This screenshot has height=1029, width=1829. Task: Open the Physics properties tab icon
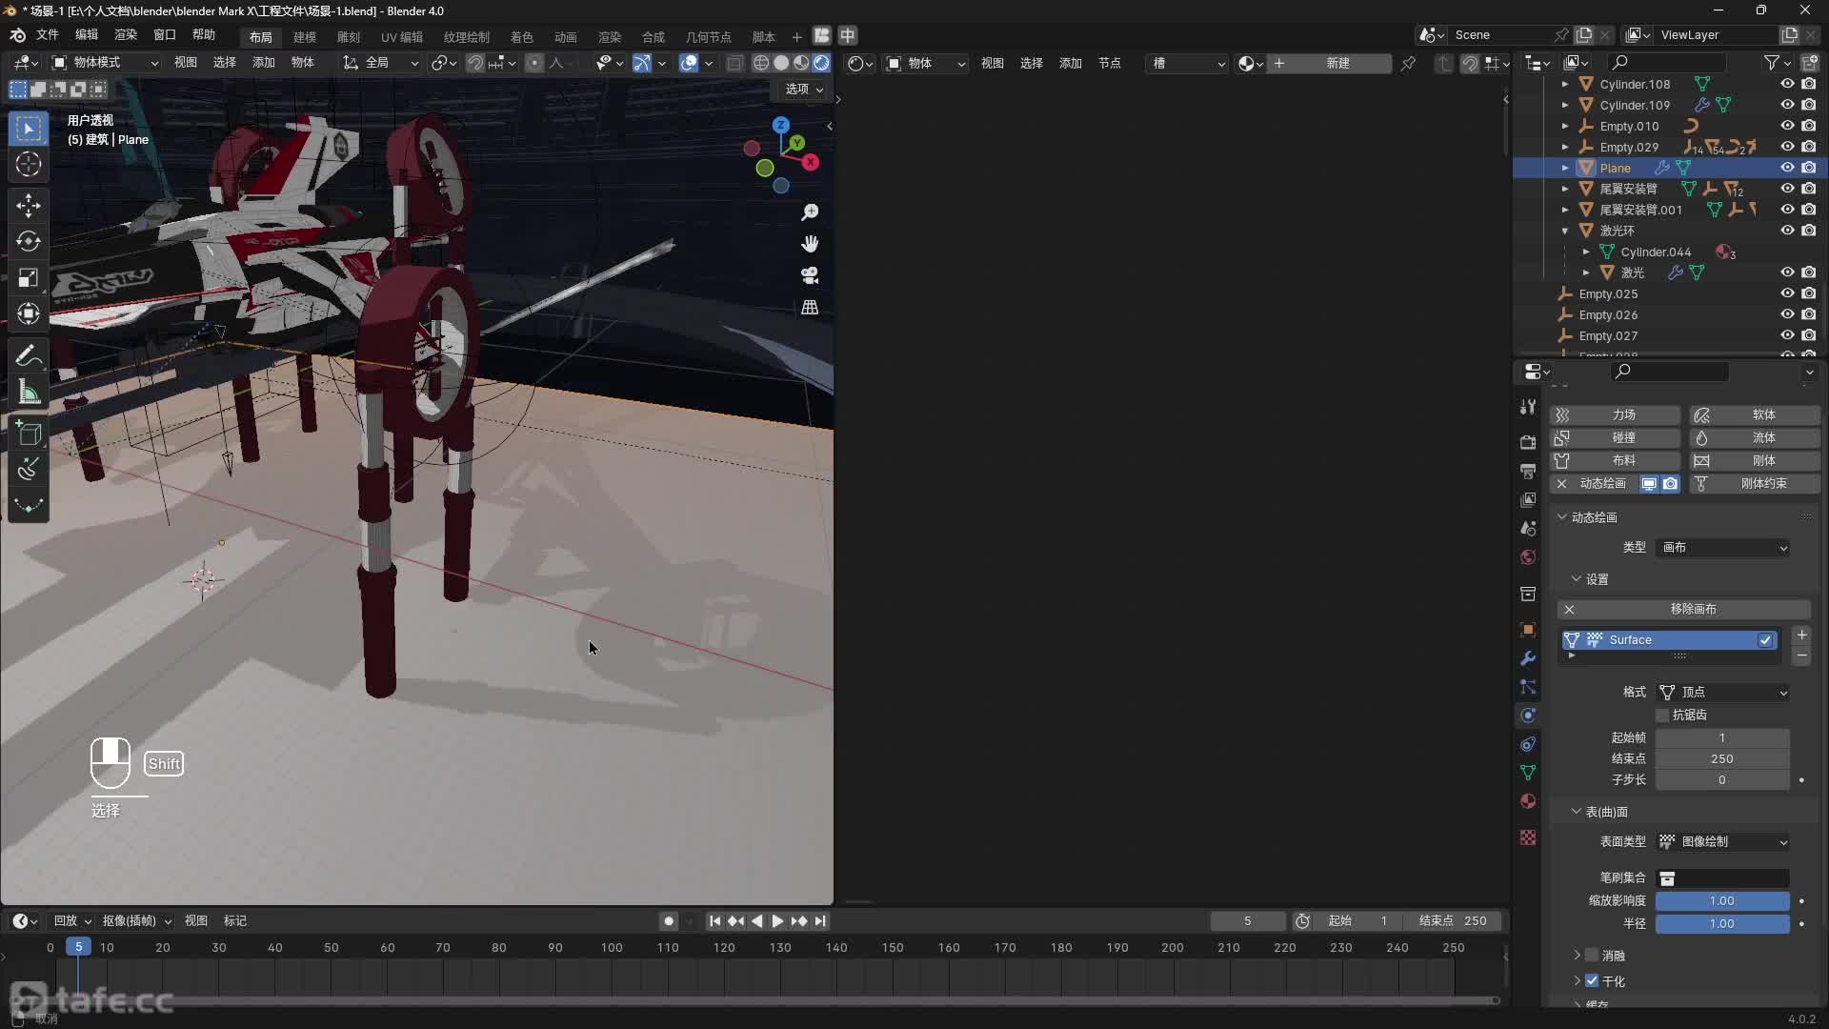pos(1528,716)
